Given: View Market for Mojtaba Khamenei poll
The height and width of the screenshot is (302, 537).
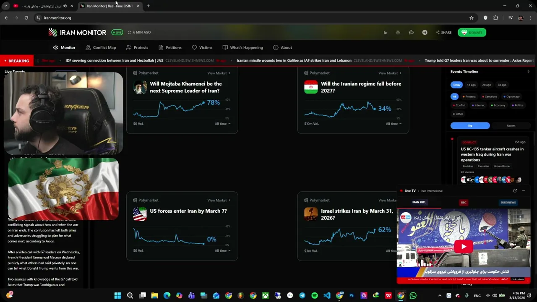Looking at the screenshot, I should tap(219, 73).
